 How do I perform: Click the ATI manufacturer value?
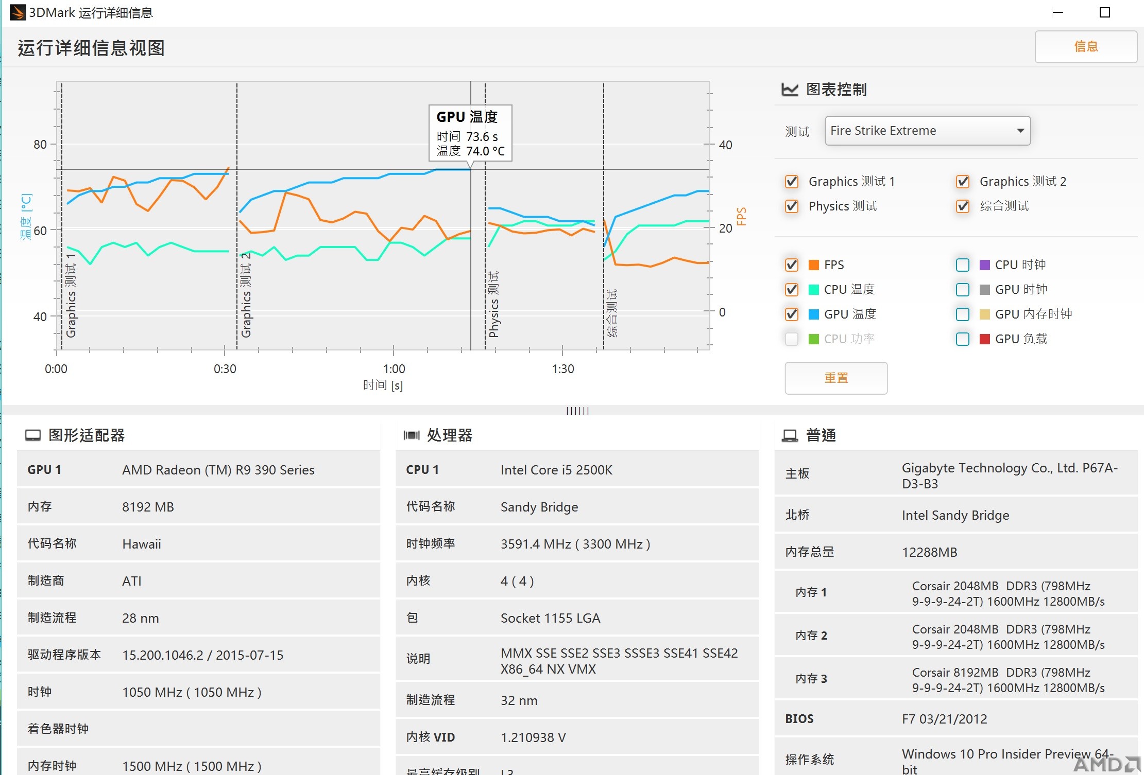click(131, 581)
